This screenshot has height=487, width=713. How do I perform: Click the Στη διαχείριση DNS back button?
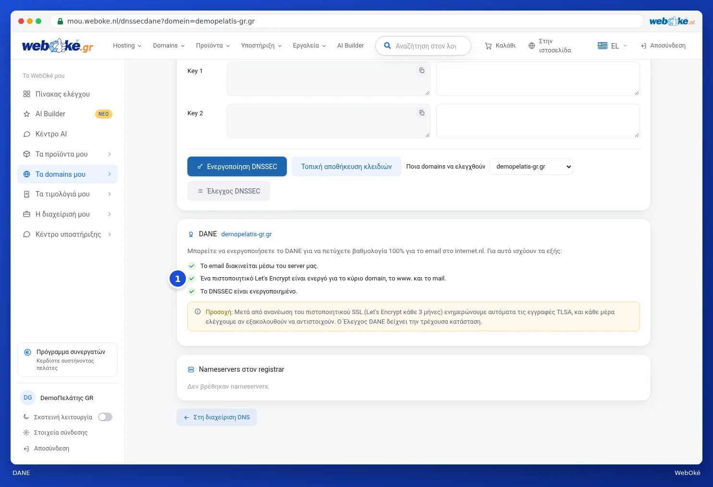coord(217,417)
